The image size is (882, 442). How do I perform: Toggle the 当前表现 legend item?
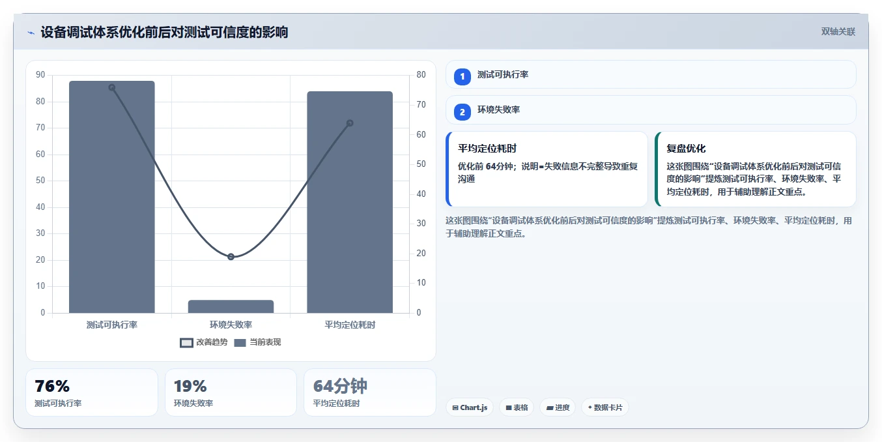pos(257,342)
